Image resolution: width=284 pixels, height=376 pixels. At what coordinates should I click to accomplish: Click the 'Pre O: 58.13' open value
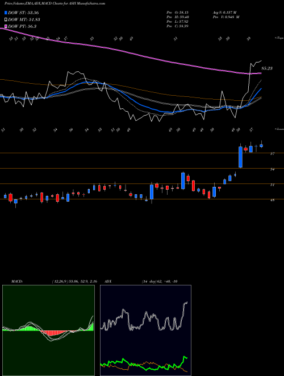(177, 13)
